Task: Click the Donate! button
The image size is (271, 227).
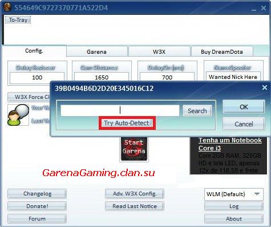Action: (x=37, y=206)
